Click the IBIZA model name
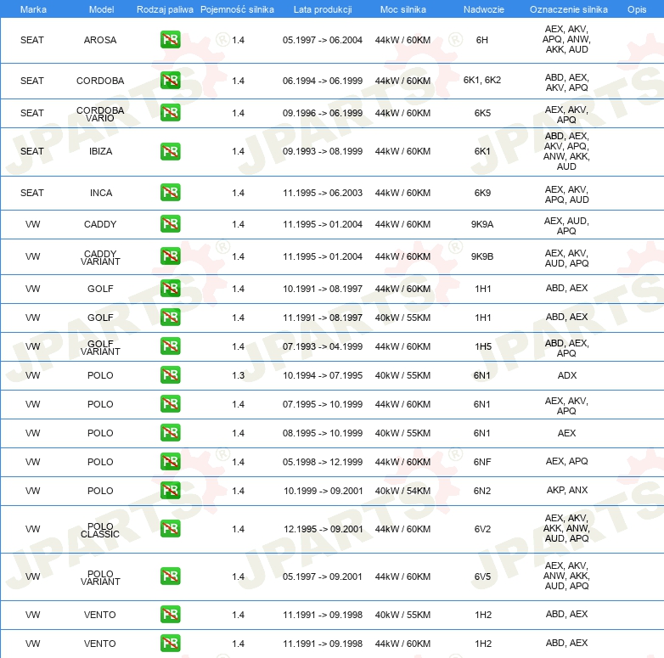 (x=100, y=151)
